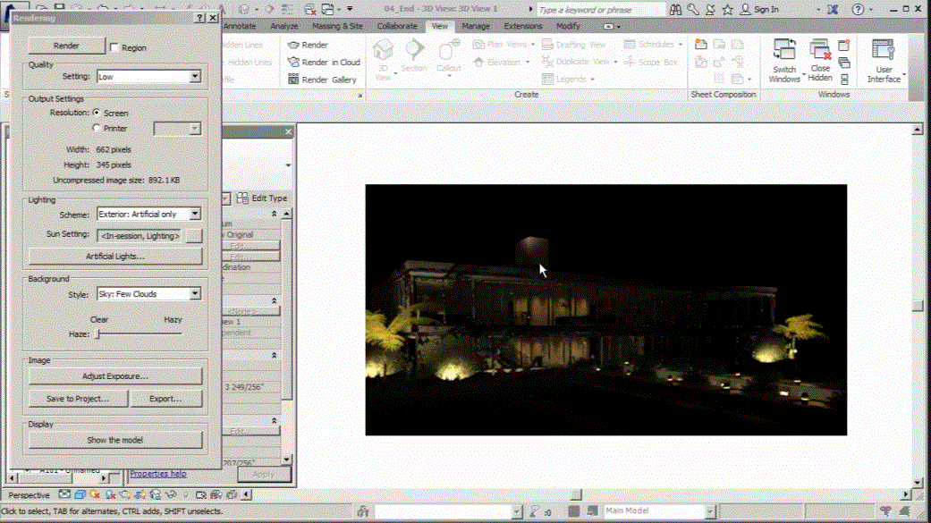Viewport: 931px width, 523px height.
Task: Open the Massing & Site tab
Action: point(337,26)
